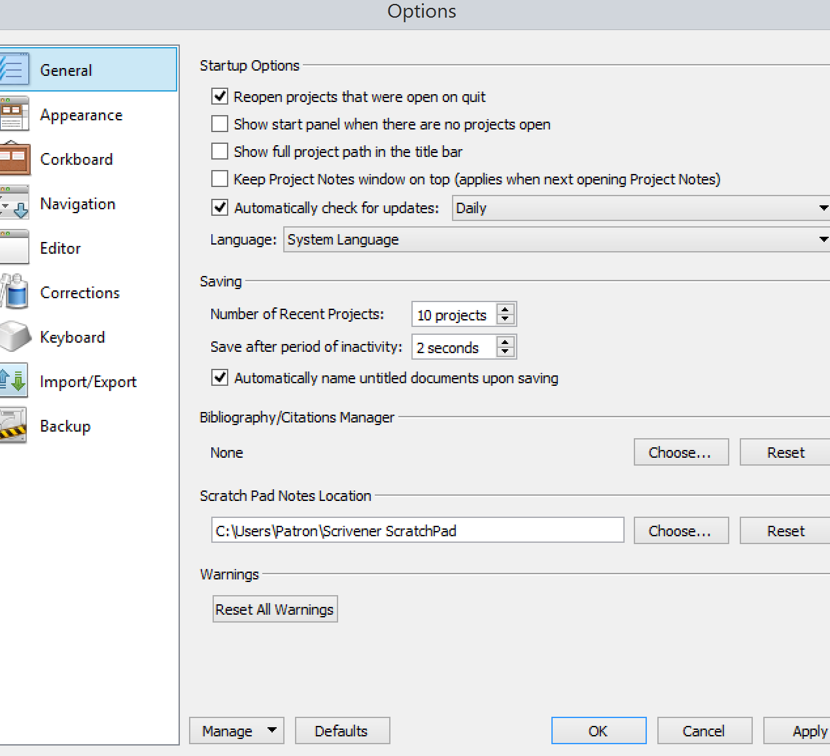Open Corrections via the bottle icon
The width and height of the screenshot is (830, 756).
coord(14,292)
